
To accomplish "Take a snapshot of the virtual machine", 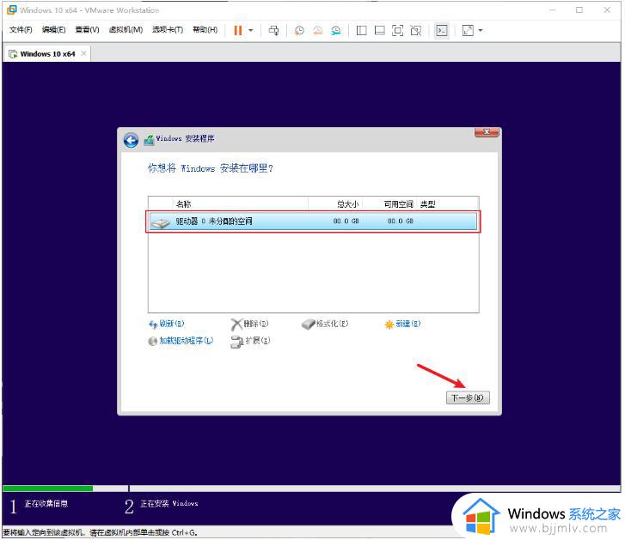I will tap(299, 30).
